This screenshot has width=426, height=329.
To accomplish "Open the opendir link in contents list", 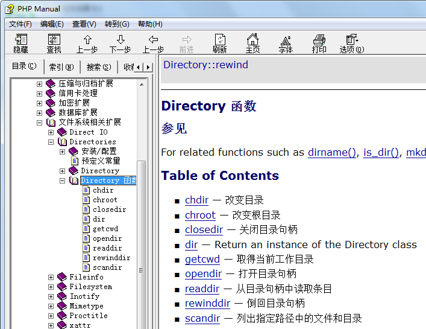I will (x=203, y=273).
